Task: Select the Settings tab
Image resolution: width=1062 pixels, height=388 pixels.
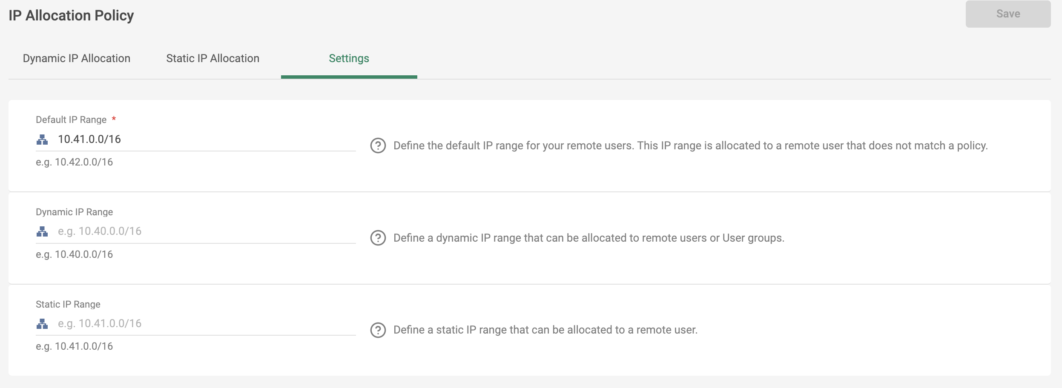Action: [349, 58]
